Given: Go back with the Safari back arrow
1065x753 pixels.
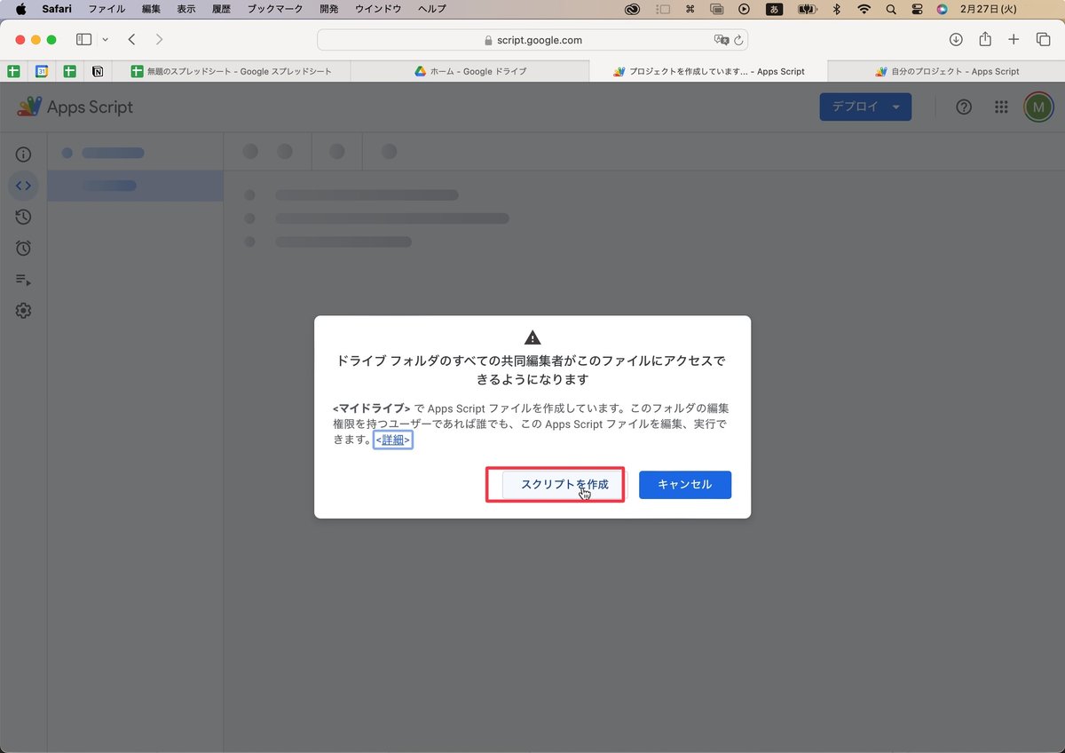Looking at the screenshot, I should [131, 39].
